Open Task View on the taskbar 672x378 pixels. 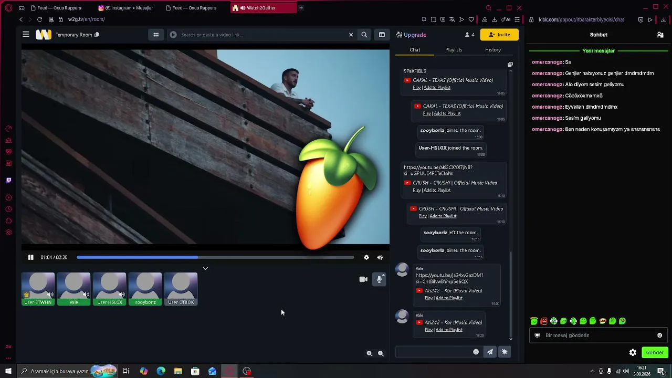[126, 371]
